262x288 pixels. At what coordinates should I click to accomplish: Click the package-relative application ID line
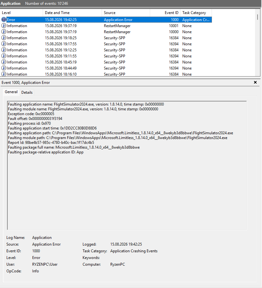coord(46,152)
